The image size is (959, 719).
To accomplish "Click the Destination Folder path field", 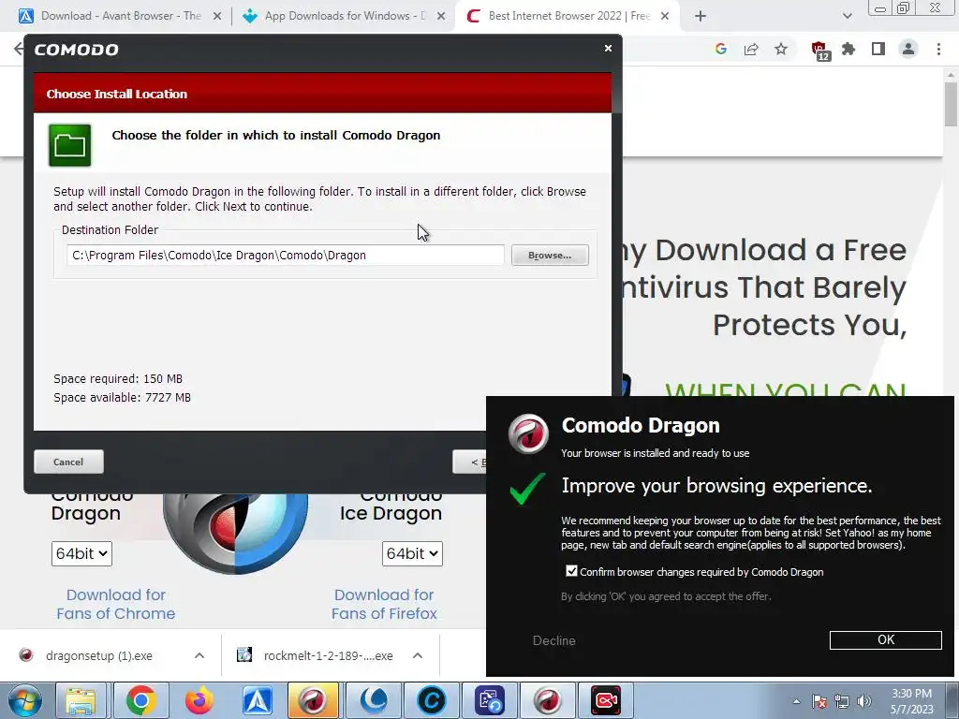I will (x=285, y=255).
